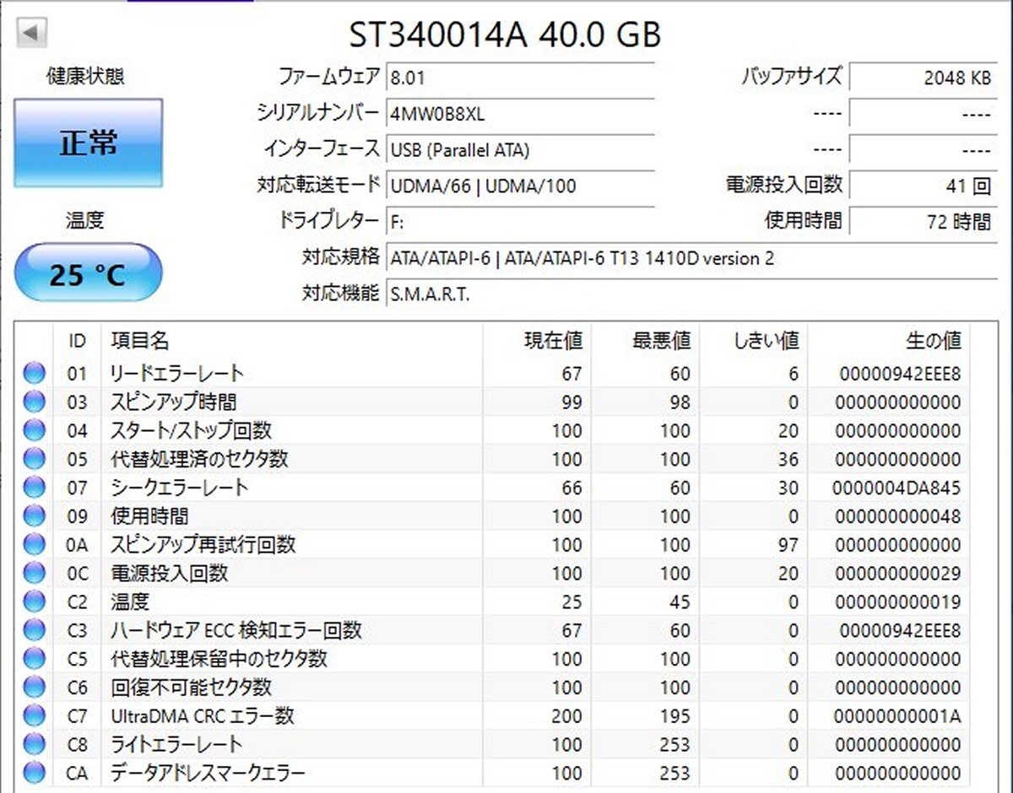1013x793 pixels.
Task: Select the 代替処理済のセクタ数 attribute name
Action: (x=199, y=459)
